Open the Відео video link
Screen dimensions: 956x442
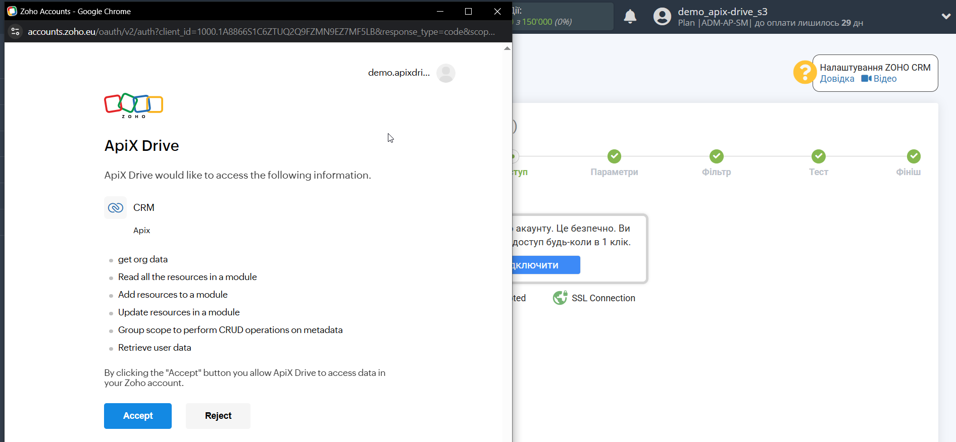tap(885, 79)
